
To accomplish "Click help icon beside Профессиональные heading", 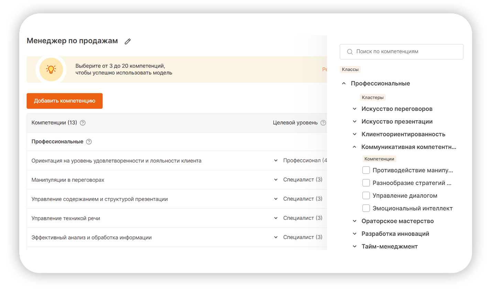I will click(89, 142).
